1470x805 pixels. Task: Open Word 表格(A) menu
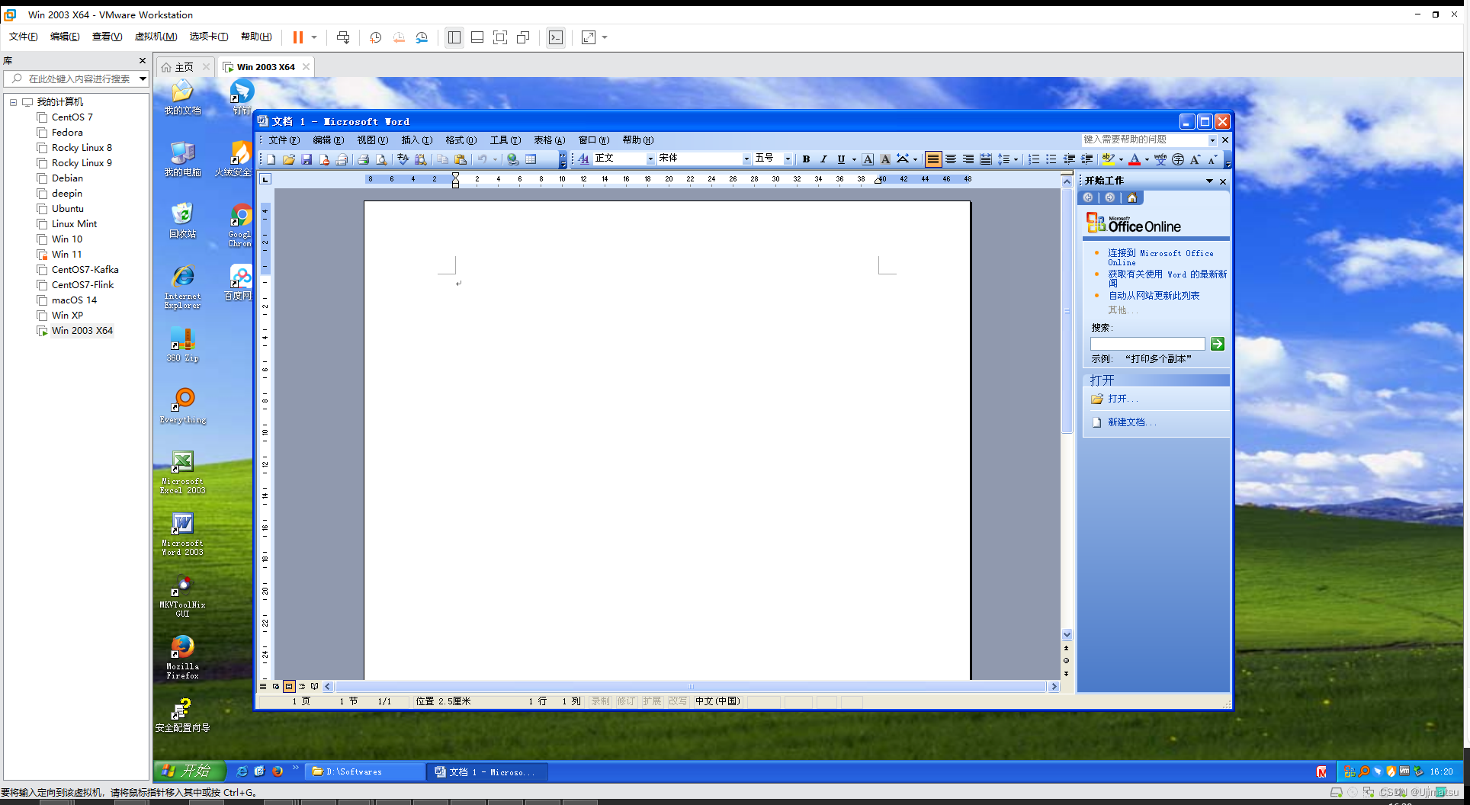coord(549,140)
